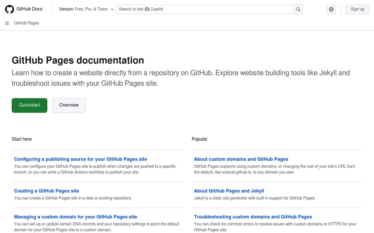Open Managing a custom domain article
374x233 pixels.
pos(75,217)
